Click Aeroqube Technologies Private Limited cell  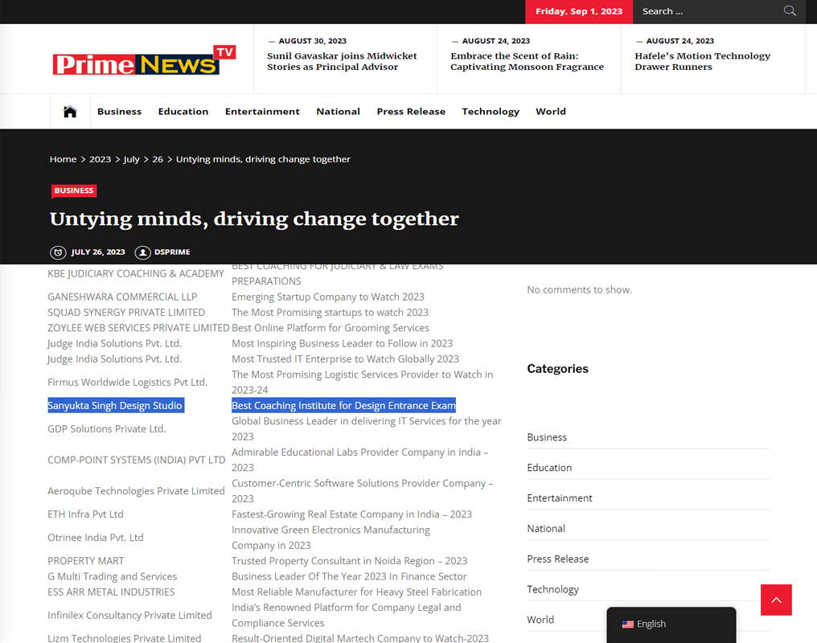click(x=136, y=491)
